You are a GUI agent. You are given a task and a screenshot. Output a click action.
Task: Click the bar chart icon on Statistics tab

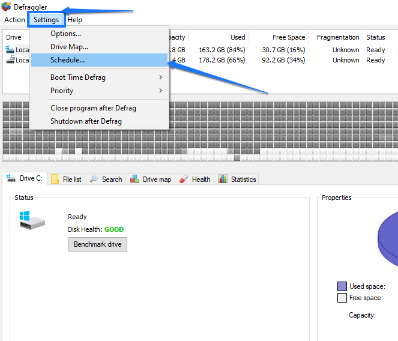223,179
